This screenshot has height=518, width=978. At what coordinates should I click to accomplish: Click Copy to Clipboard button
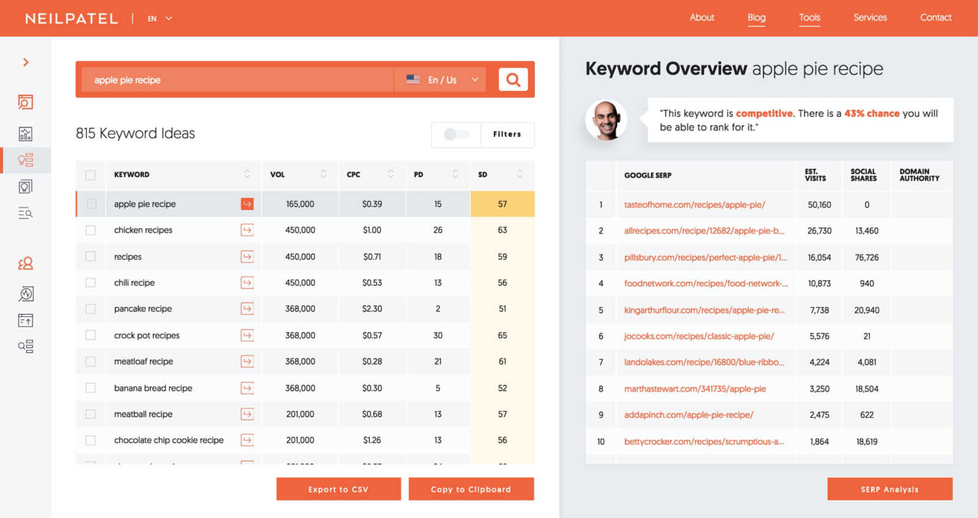coord(471,489)
